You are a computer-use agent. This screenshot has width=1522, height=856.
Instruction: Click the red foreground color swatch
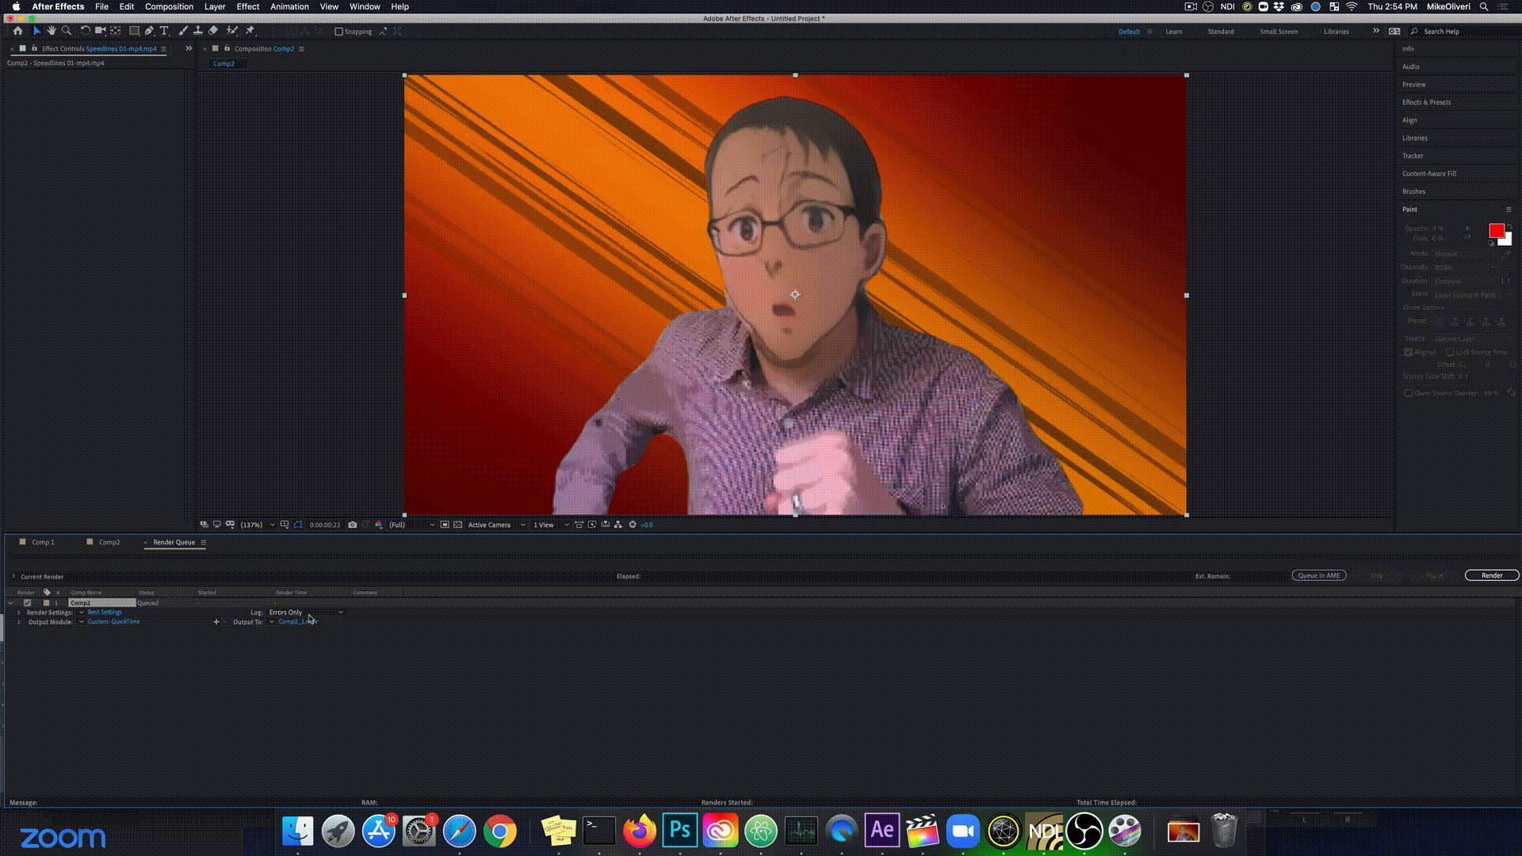(x=1496, y=231)
